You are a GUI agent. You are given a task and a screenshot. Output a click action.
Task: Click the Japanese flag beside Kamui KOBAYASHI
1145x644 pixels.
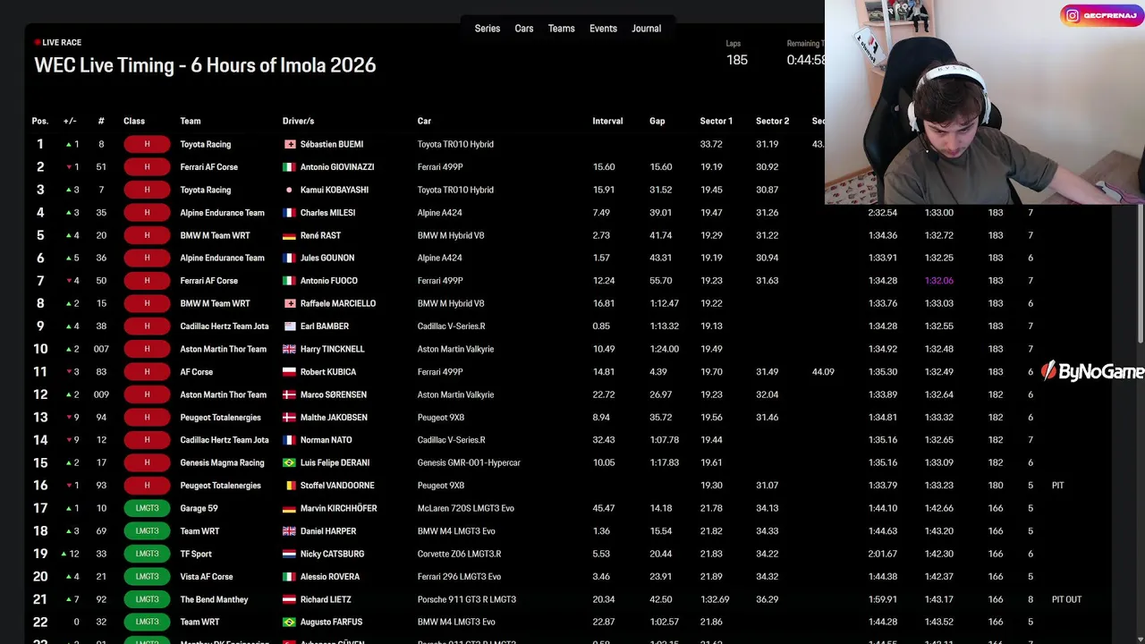[x=289, y=190]
